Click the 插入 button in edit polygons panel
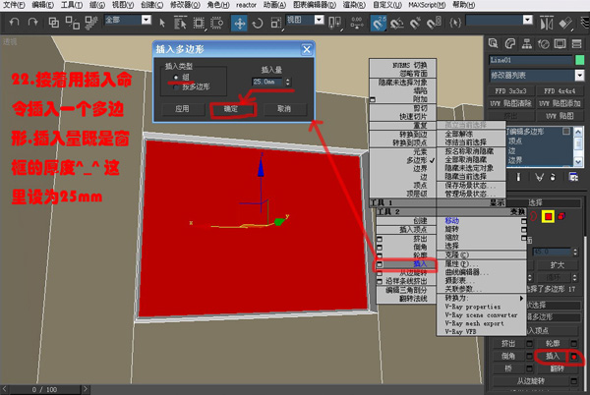This screenshot has height=395, width=590. pos(553,356)
